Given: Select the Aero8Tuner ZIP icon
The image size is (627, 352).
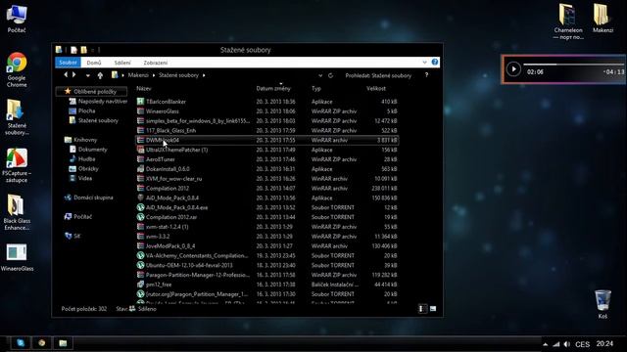Looking at the screenshot, I should 140,159.
